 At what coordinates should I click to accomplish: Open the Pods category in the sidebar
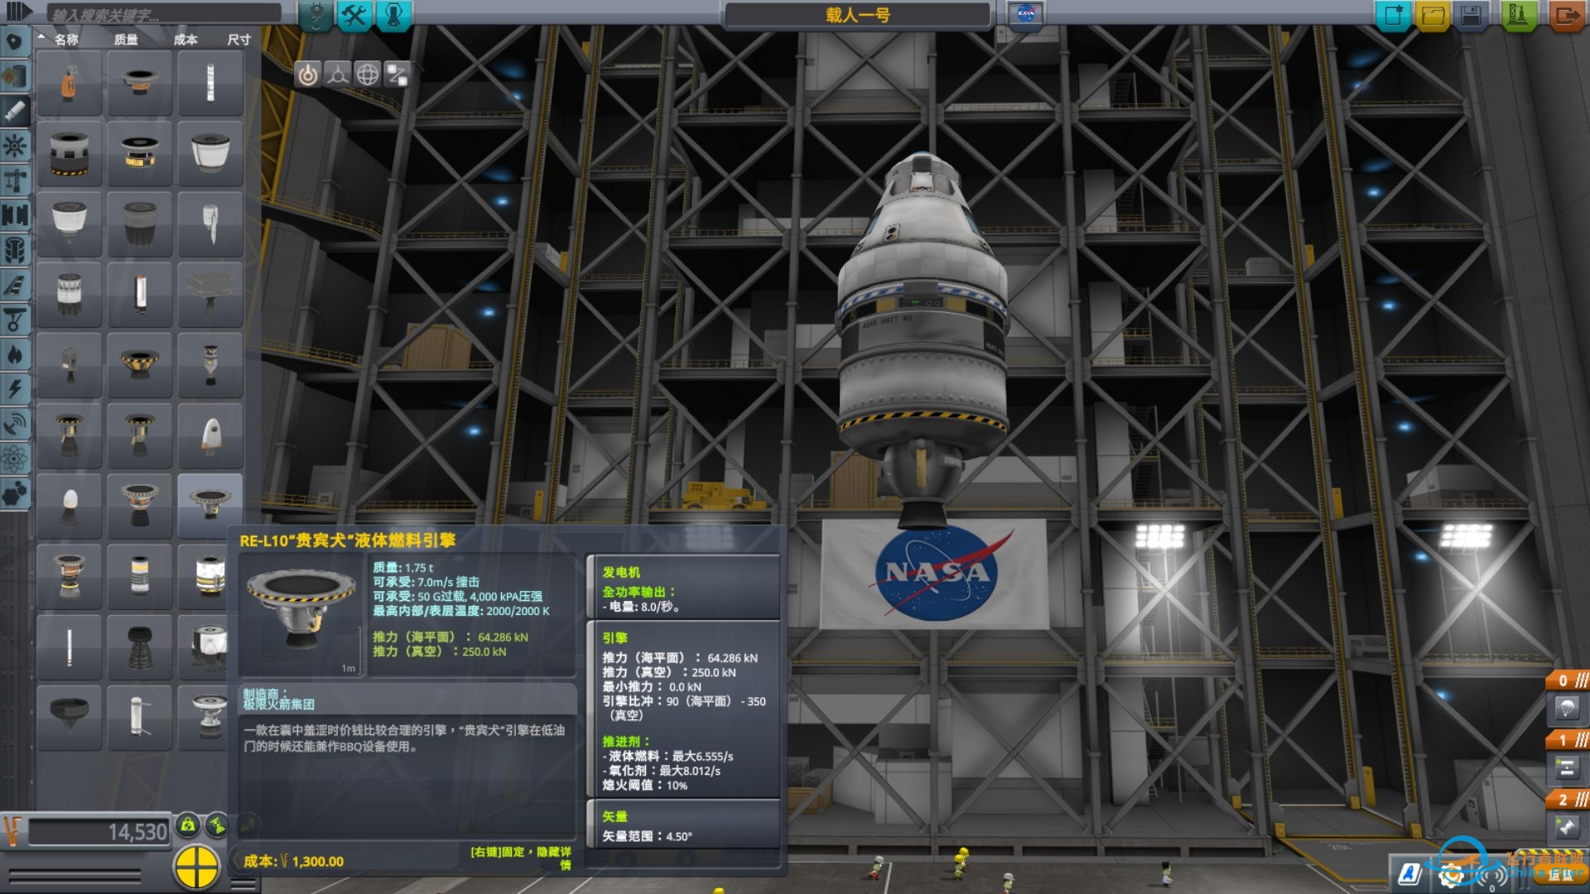(15, 41)
